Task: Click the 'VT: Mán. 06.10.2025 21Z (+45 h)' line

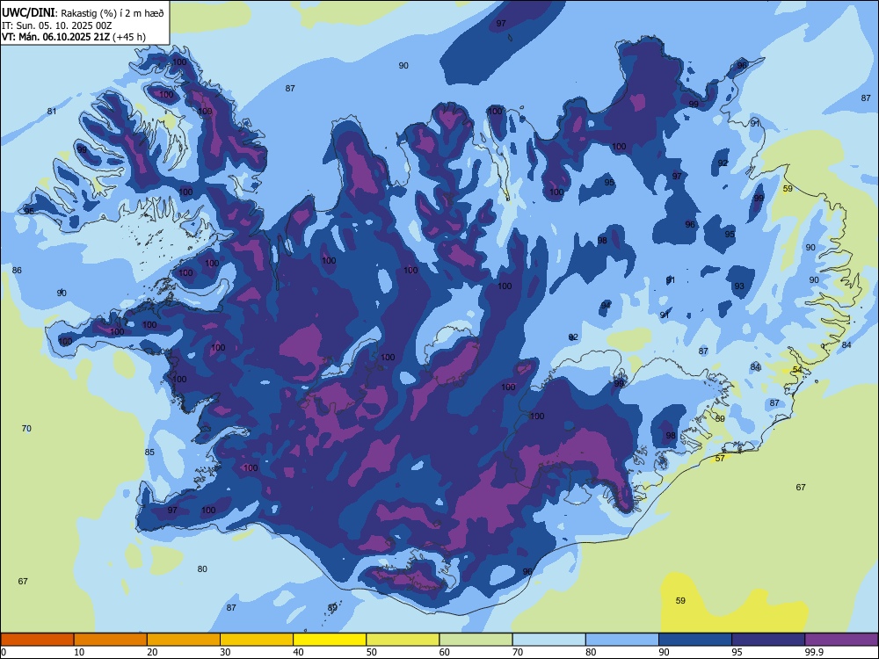Action: pyautogui.click(x=74, y=37)
